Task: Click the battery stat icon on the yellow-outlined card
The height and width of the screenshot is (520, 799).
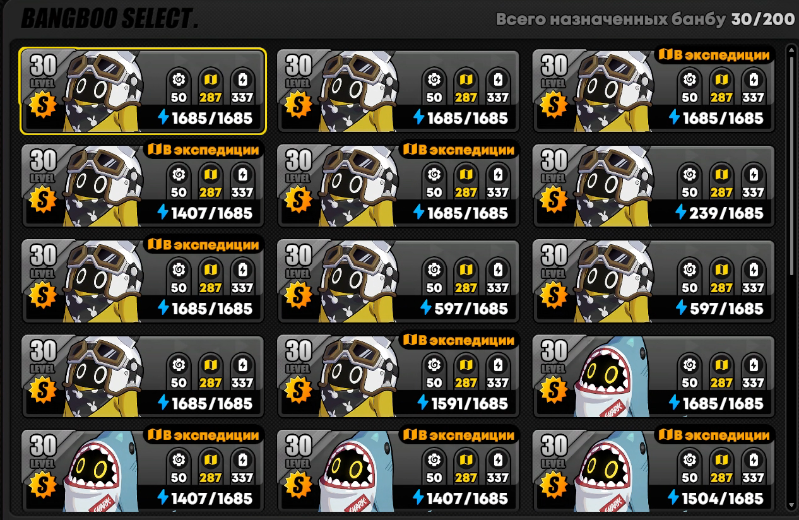Action: 242,80
